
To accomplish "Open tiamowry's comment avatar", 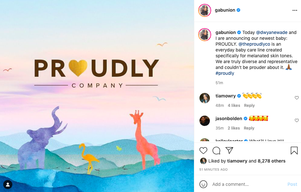I will pyautogui.click(x=205, y=98).
